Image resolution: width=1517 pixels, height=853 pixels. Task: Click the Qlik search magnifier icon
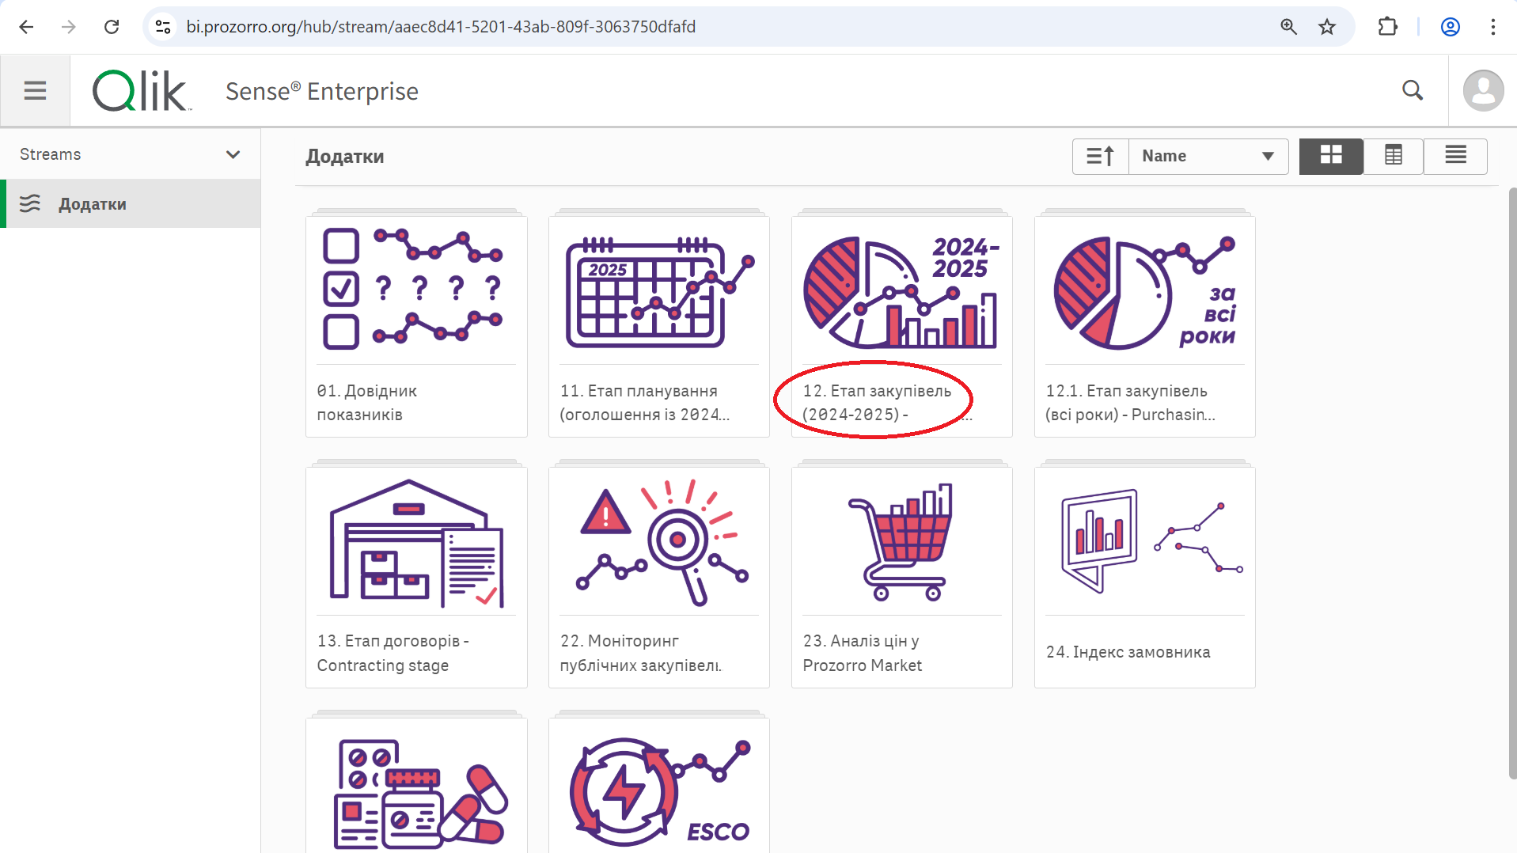1413,91
